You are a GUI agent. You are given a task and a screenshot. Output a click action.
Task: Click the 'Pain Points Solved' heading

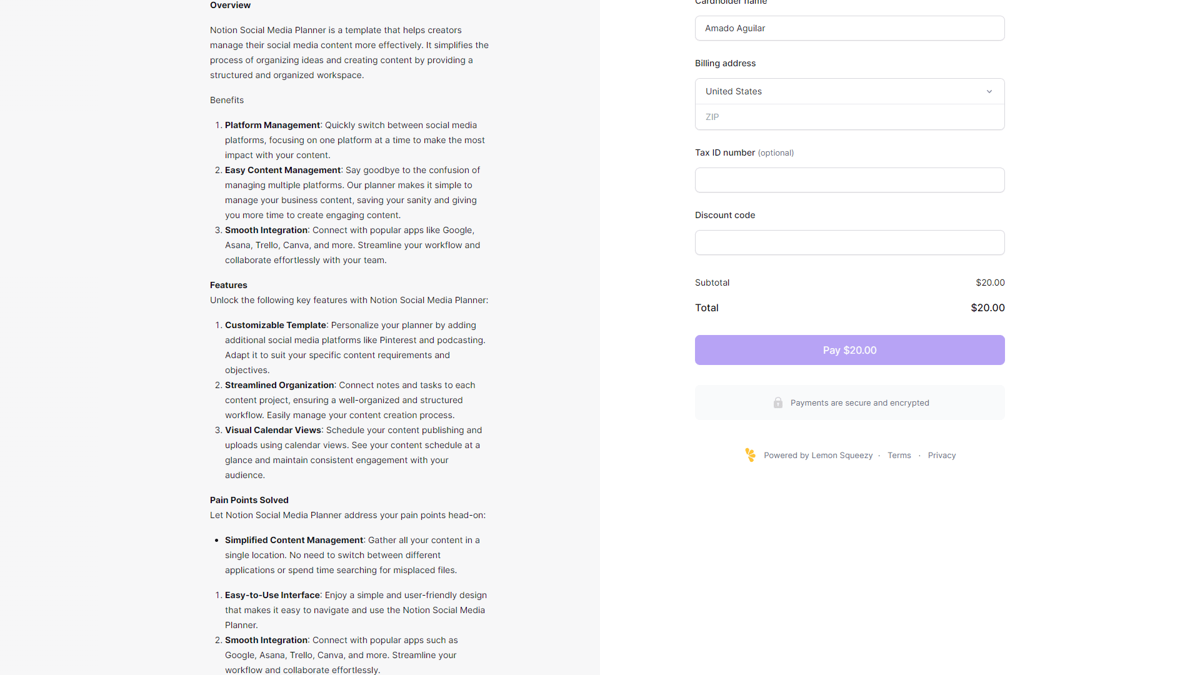[x=249, y=500]
